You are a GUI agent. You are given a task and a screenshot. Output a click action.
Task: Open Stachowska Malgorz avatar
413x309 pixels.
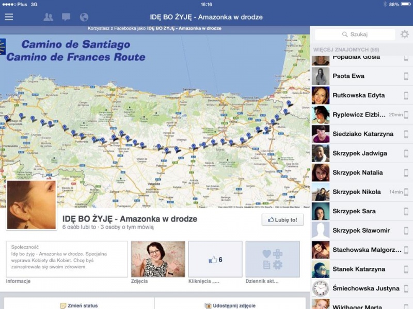coord(321,250)
